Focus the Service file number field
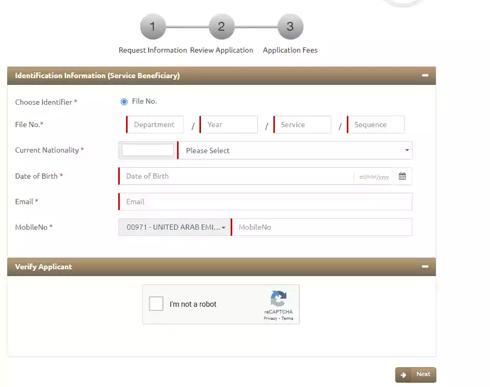This screenshot has width=490, height=387. pyautogui.click(x=302, y=124)
